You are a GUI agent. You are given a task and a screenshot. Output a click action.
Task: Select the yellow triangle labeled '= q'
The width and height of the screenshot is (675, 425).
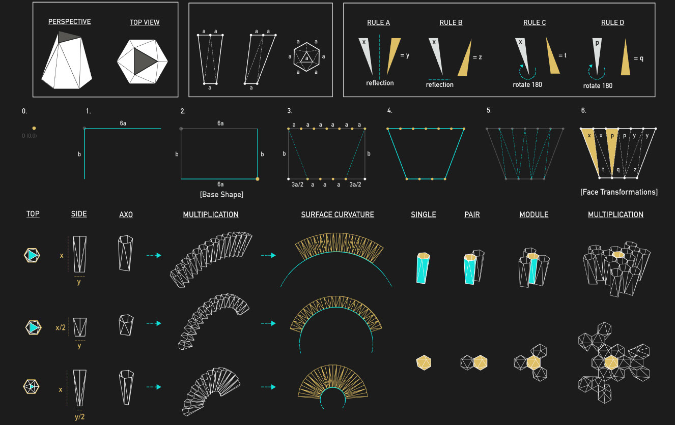pos(626,57)
